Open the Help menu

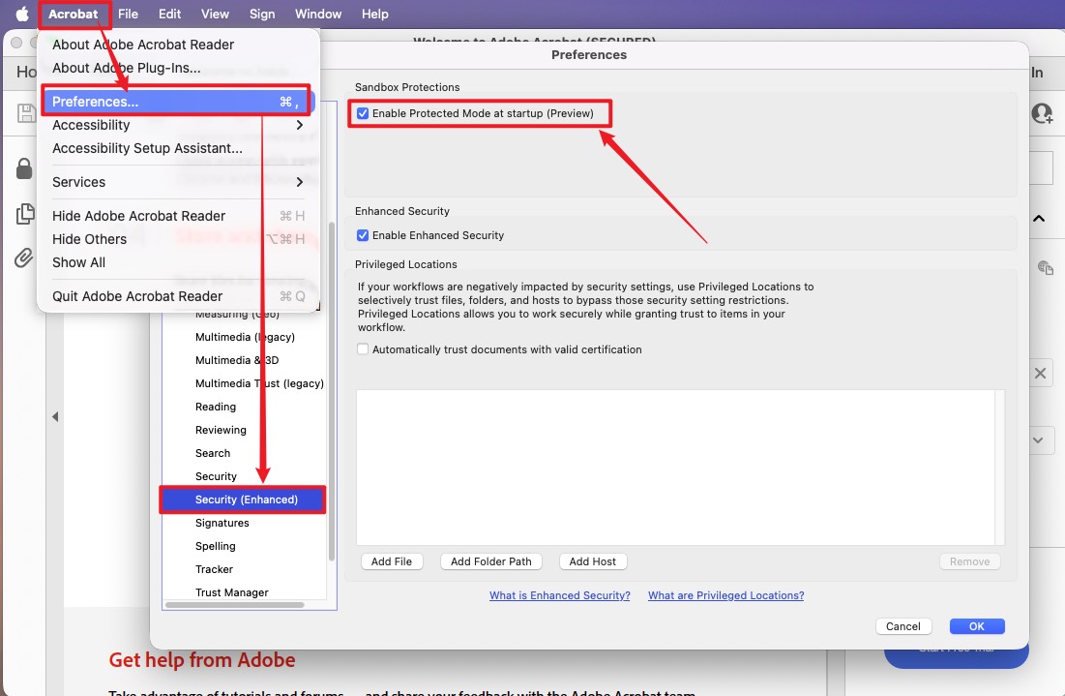point(375,14)
